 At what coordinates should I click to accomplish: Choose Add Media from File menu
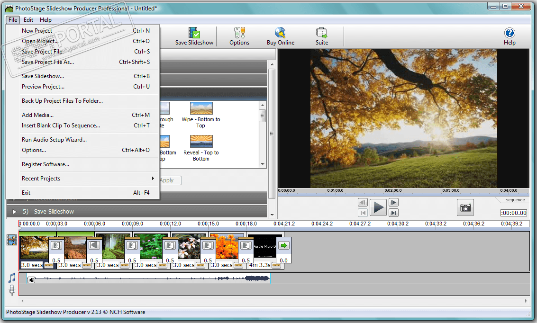coord(38,115)
